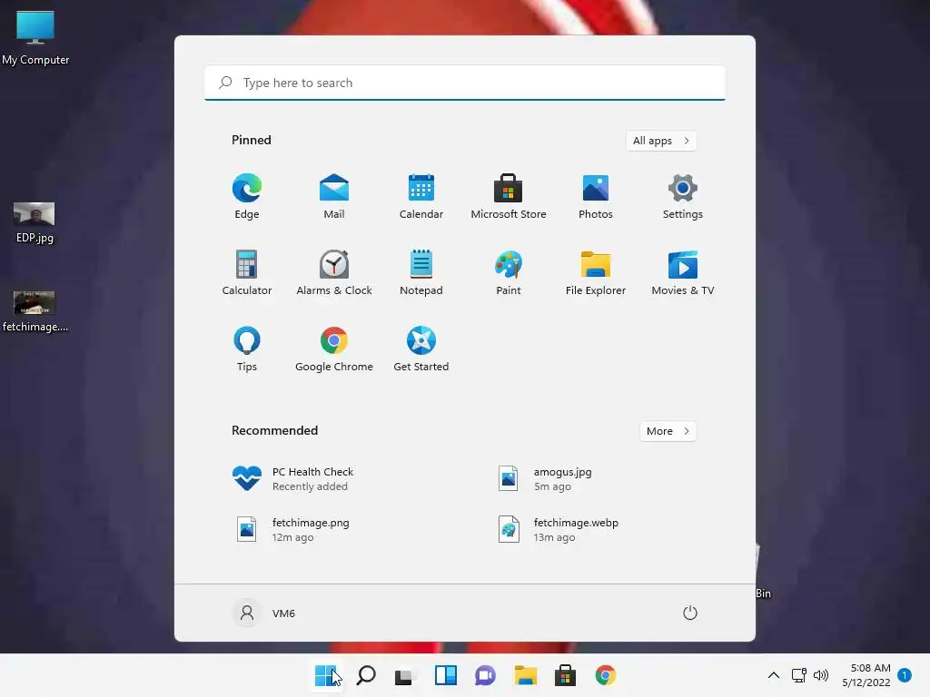930x697 pixels.
Task: Open the Tips app
Action: [247, 349]
